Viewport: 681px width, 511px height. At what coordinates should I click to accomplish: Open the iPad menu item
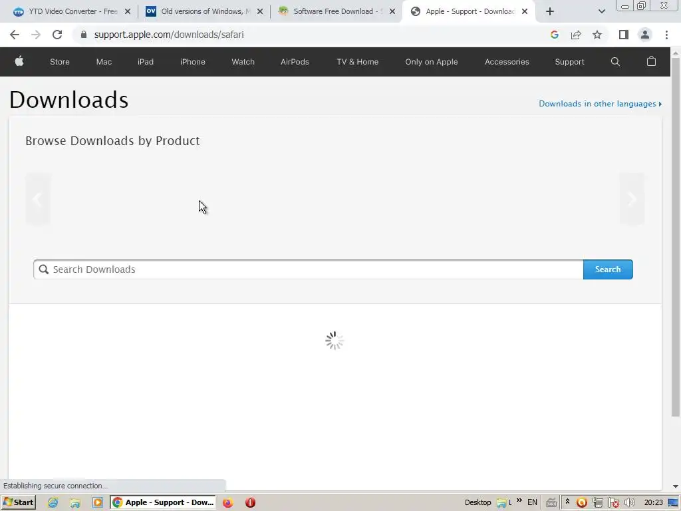[146, 62]
